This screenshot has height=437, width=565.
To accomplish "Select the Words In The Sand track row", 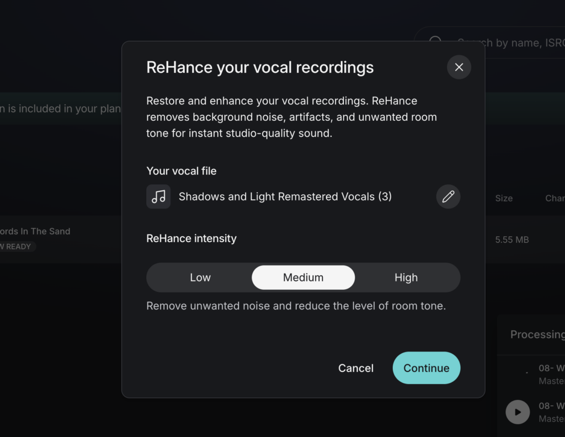I will (36, 231).
